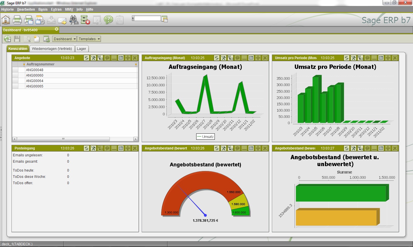Click Angebote table scroll left arrow

(14, 139)
